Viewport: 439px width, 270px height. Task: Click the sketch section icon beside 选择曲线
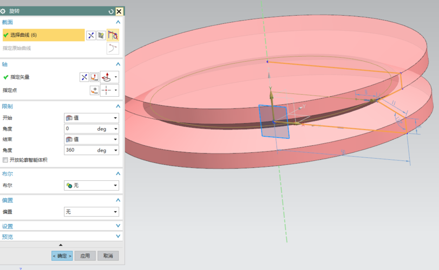(x=101, y=35)
